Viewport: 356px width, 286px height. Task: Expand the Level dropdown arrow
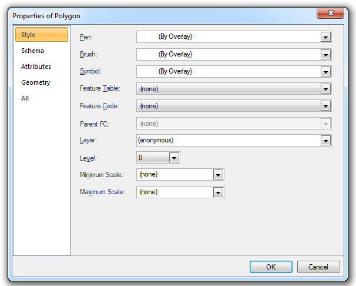pyautogui.click(x=173, y=158)
